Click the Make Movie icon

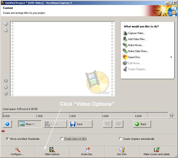(x=125, y=45)
